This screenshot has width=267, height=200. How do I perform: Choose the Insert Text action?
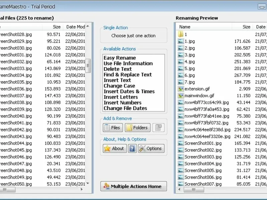tap(117, 80)
